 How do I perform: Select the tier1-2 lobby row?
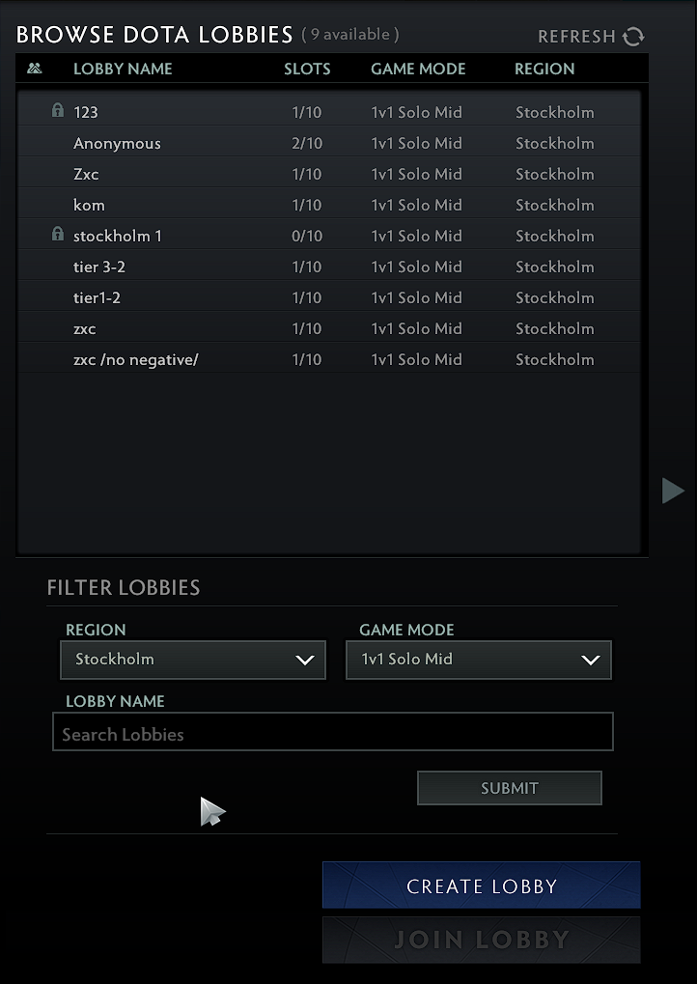pos(328,297)
